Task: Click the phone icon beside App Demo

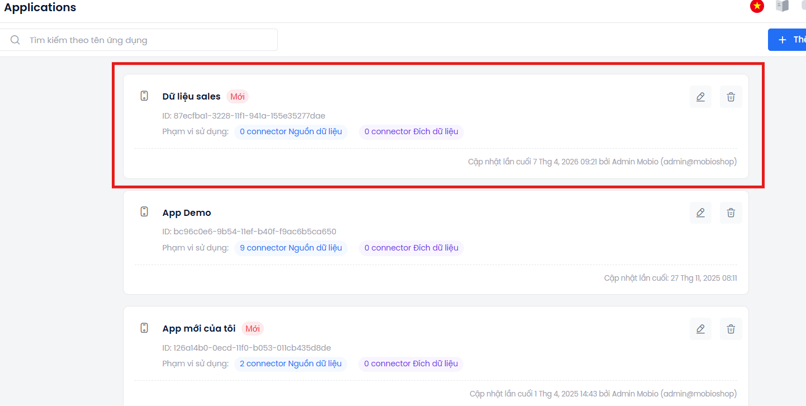Action: click(144, 211)
